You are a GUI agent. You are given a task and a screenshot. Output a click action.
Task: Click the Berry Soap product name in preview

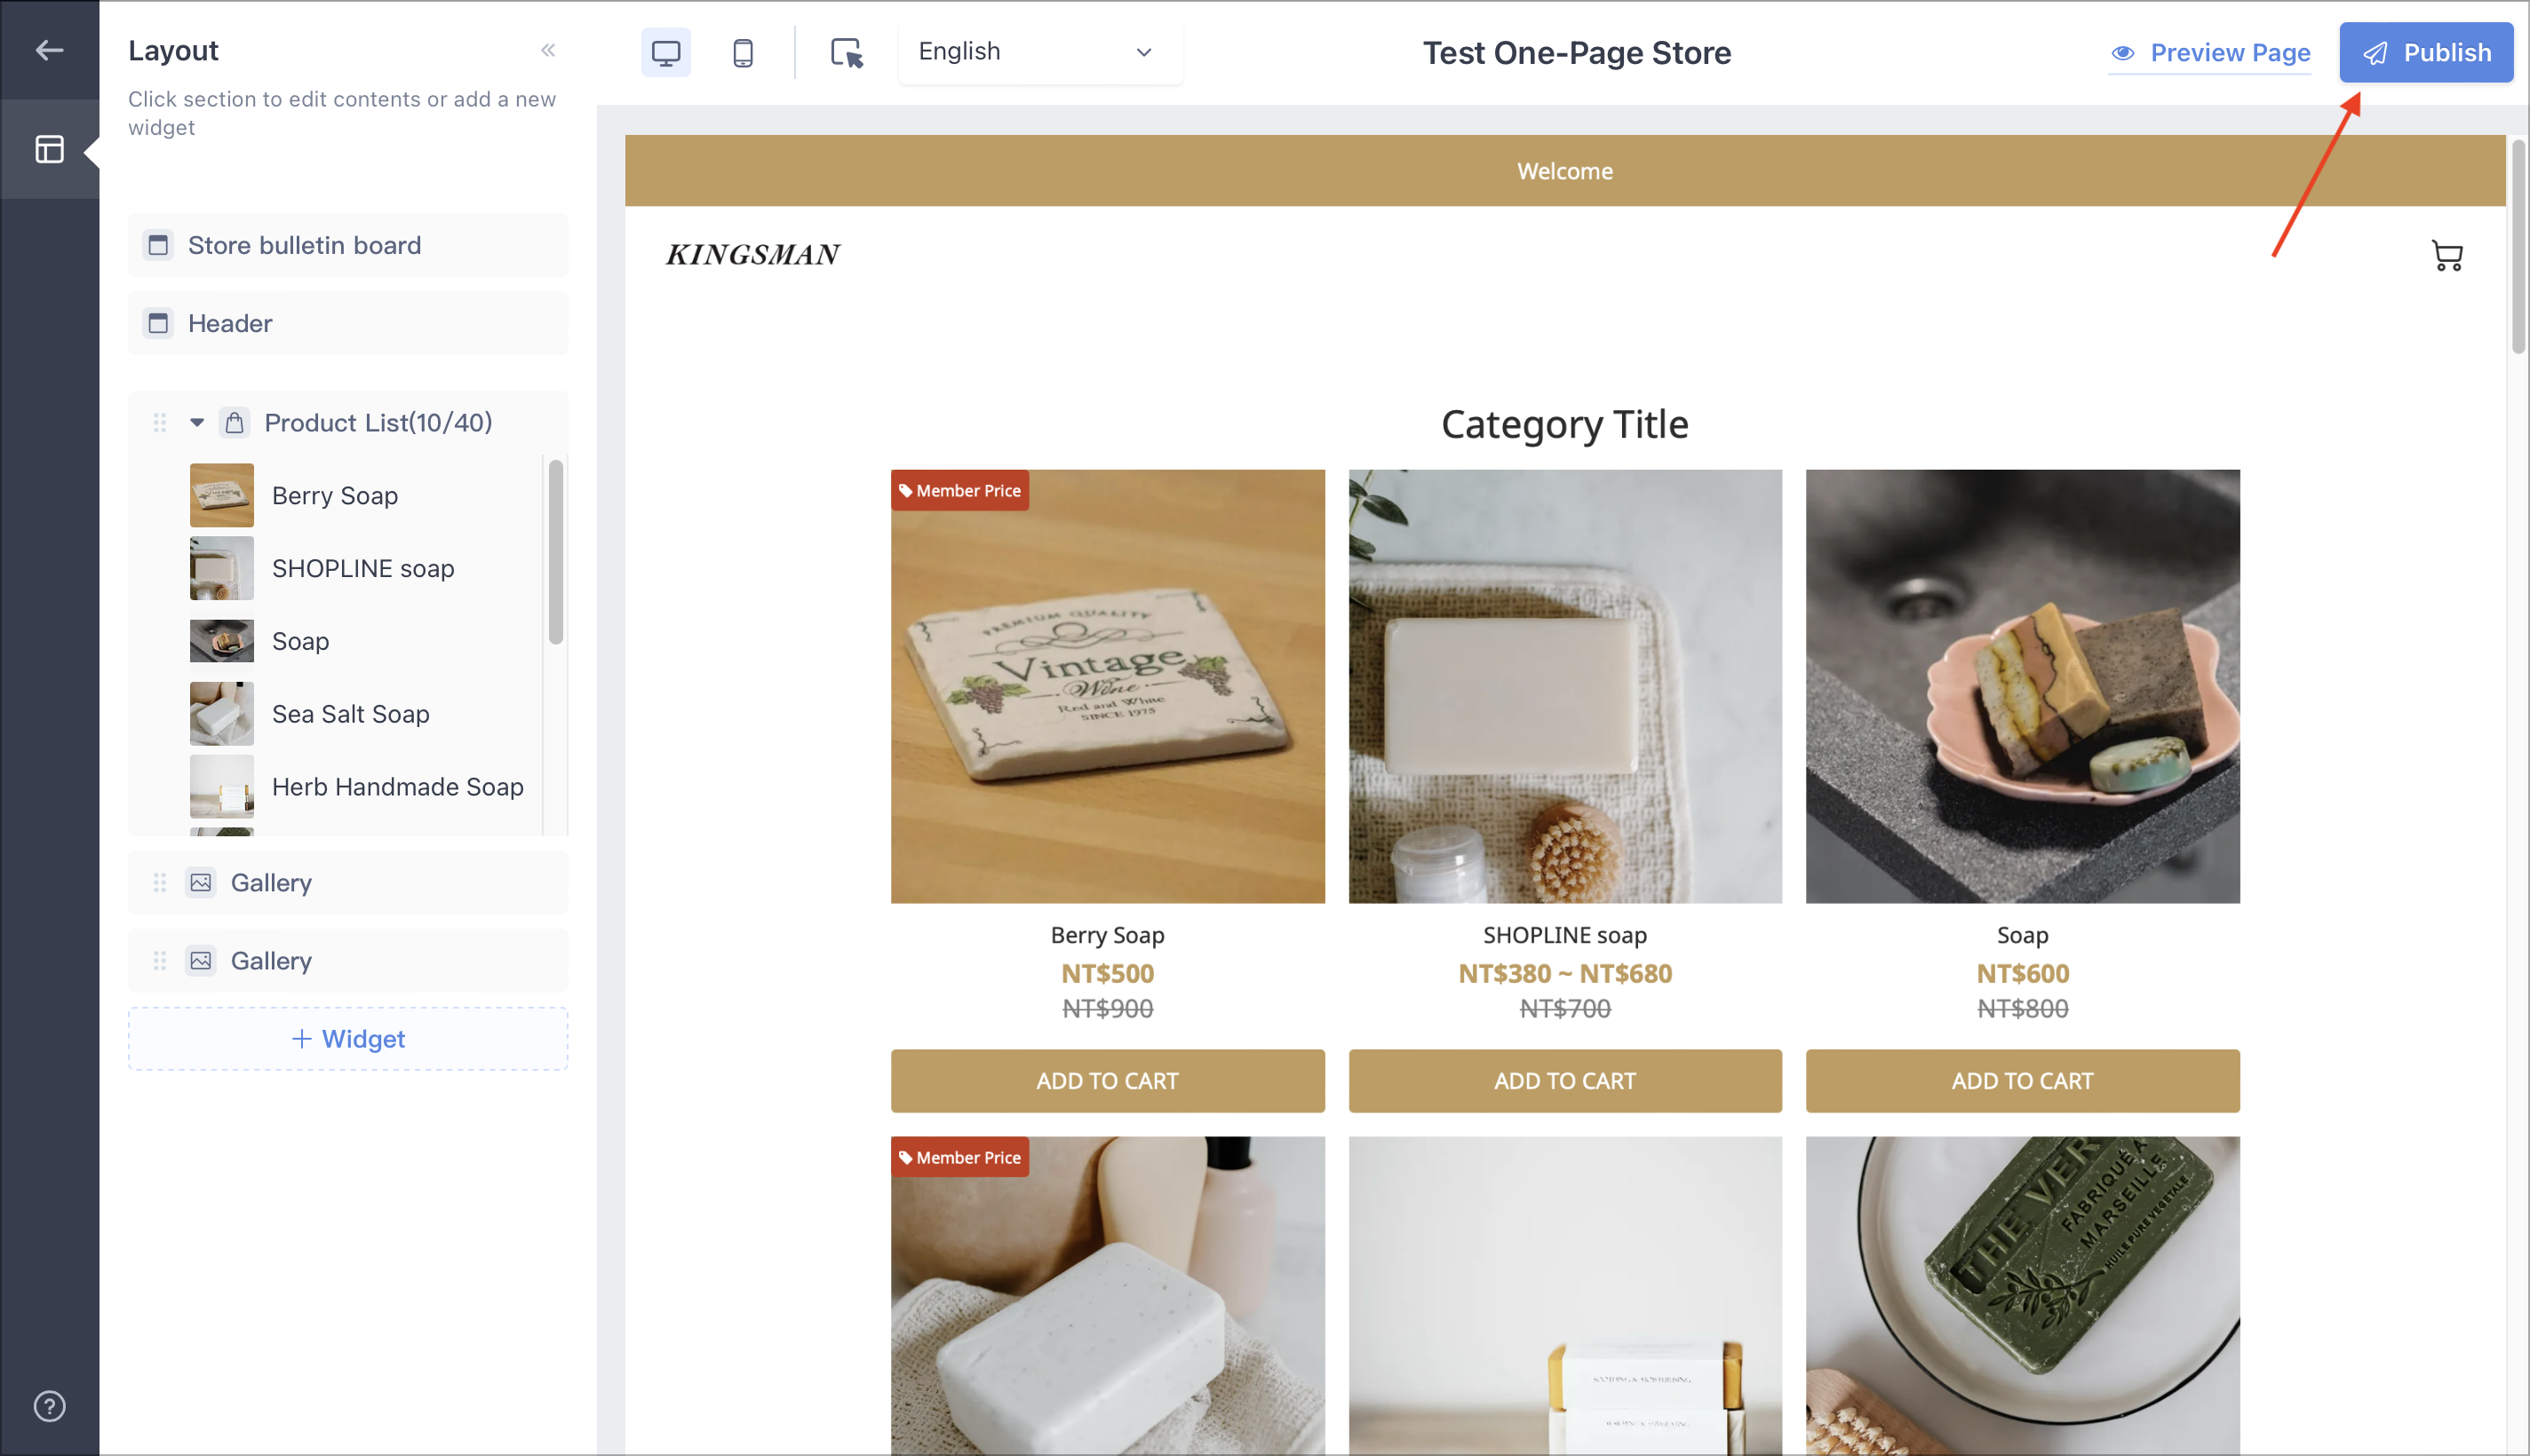[x=1107, y=935]
